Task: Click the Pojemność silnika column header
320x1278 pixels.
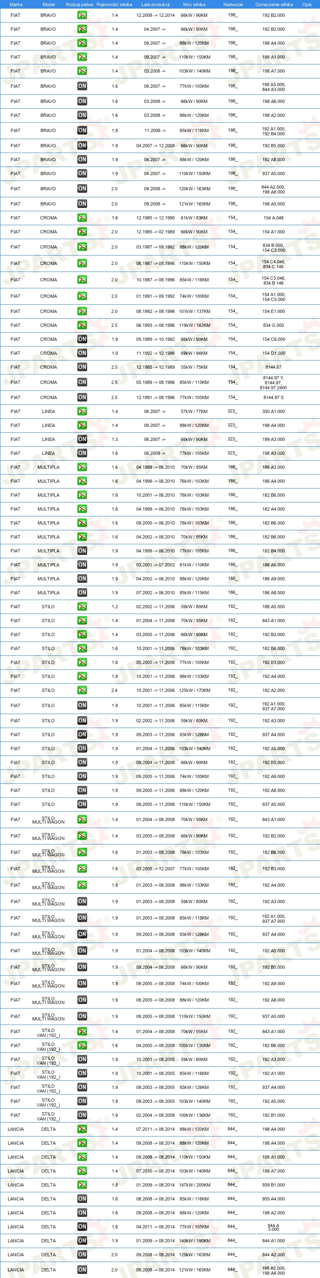Action: [x=115, y=5]
